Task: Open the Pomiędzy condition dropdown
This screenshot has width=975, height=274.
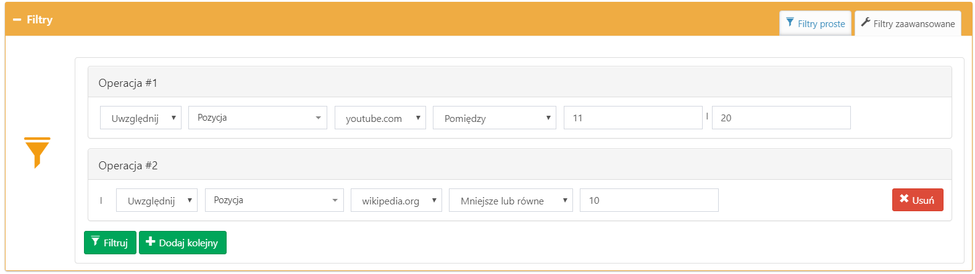Action: pyautogui.click(x=494, y=118)
